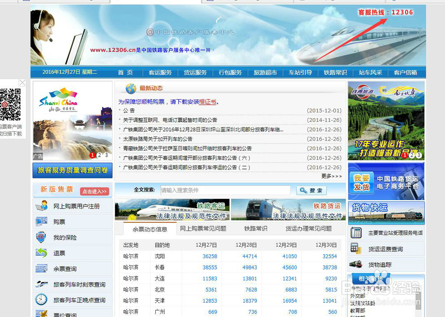
Task: Click the 铁青旅游 tourism advertisement image
Action: pyautogui.click(x=386, y=121)
